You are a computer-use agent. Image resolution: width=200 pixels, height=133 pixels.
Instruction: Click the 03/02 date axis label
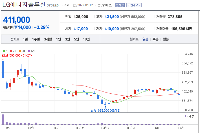[x=80, y=128]
